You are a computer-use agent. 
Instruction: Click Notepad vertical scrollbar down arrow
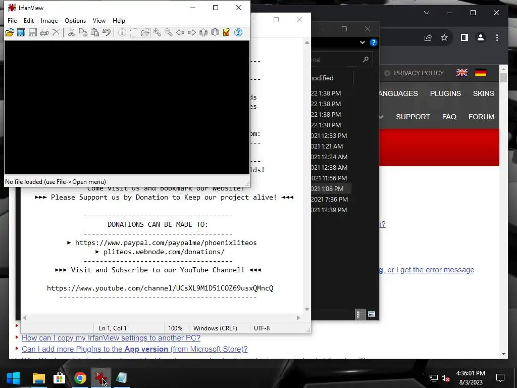(307, 309)
